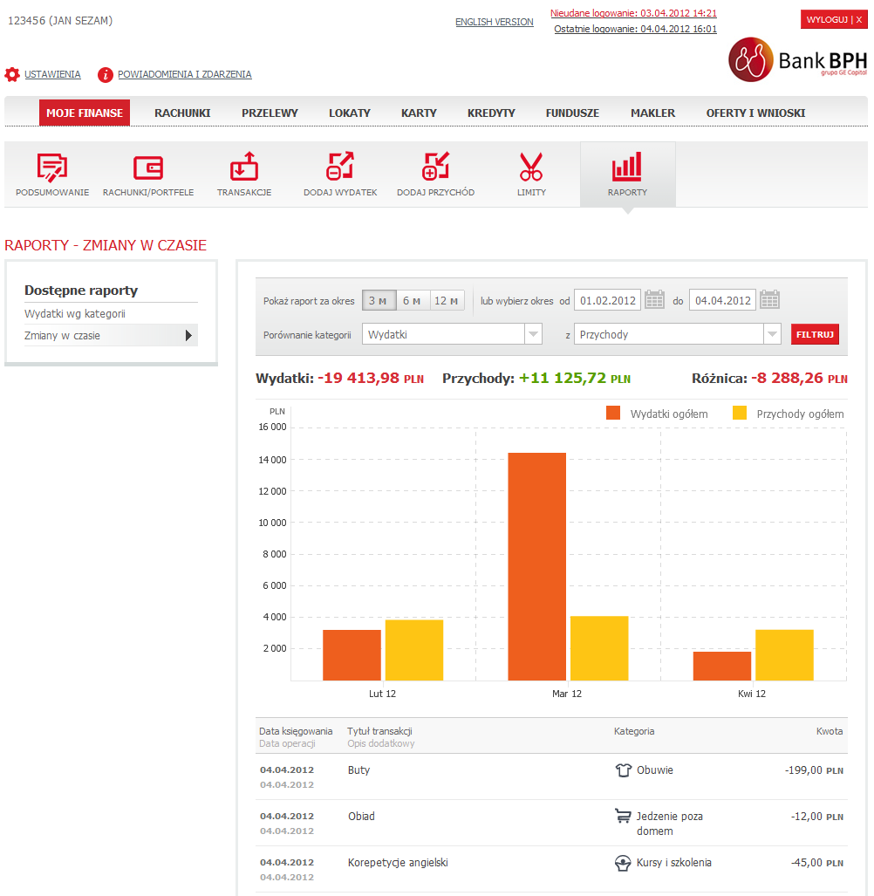874x896 pixels.
Task: Click the Wyloguj logout button
Action: [x=834, y=19]
